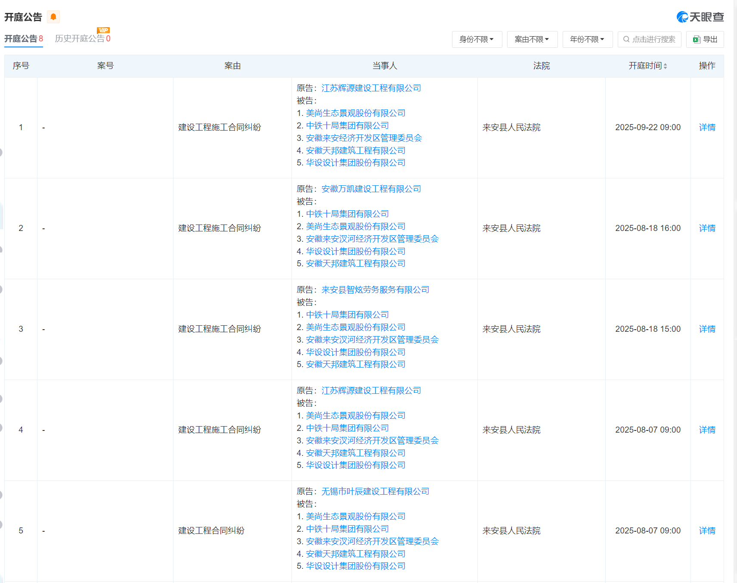Screen dimensions: 737x583
Task: Open 美尚生态景观股份有限公司 in row 3
Action: point(356,327)
